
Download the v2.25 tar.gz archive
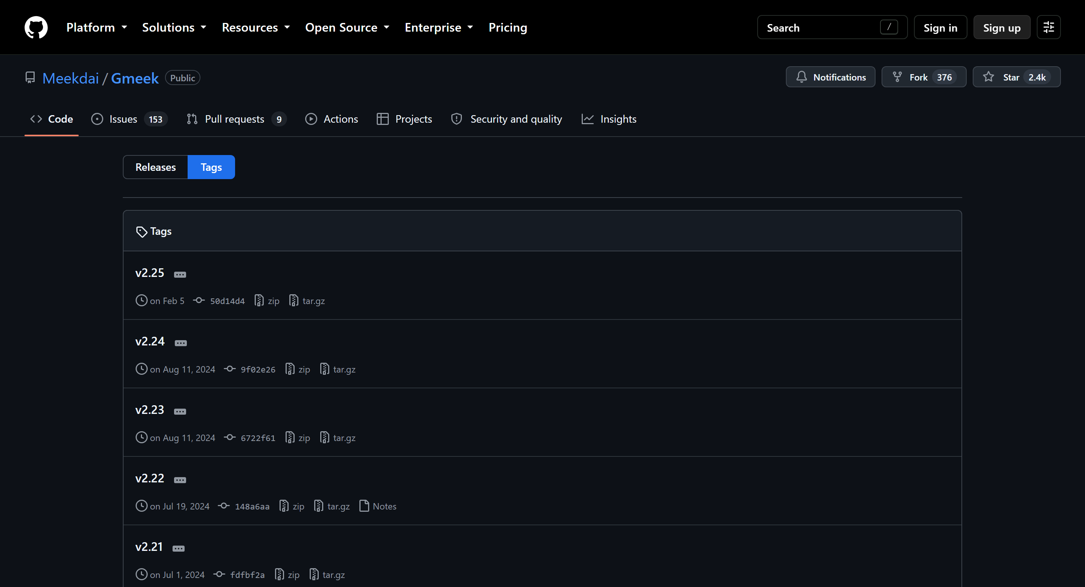(x=307, y=301)
